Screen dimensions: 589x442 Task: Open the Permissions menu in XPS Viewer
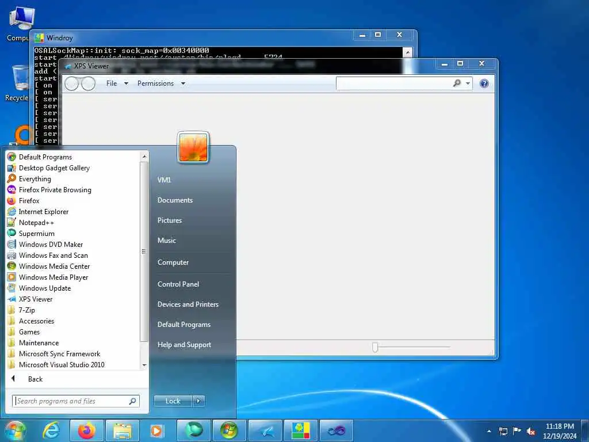tap(161, 83)
